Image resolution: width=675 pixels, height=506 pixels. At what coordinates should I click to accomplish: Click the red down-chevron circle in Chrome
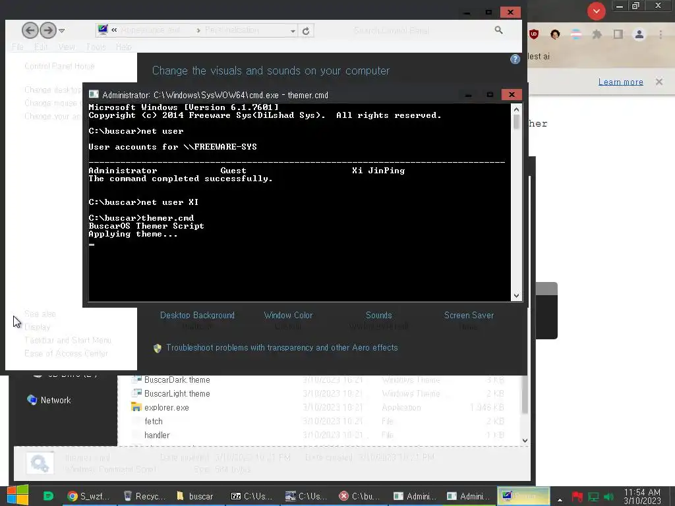coord(596,11)
